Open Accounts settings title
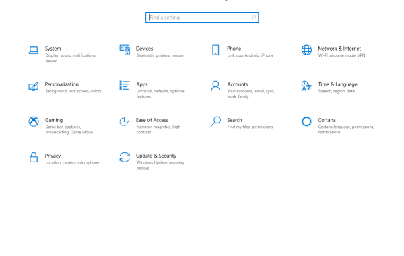This screenshot has height=256, width=404. [x=237, y=84]
